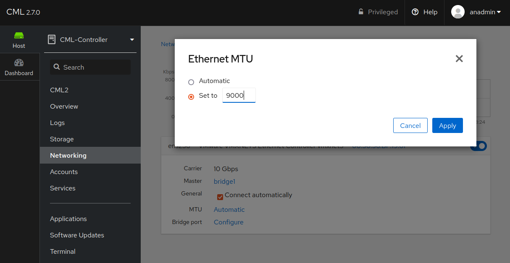The width and height of the screenshot is (510, 263).
Task: Click the CML 2.7.0 logo
Action: pos(22,12)
